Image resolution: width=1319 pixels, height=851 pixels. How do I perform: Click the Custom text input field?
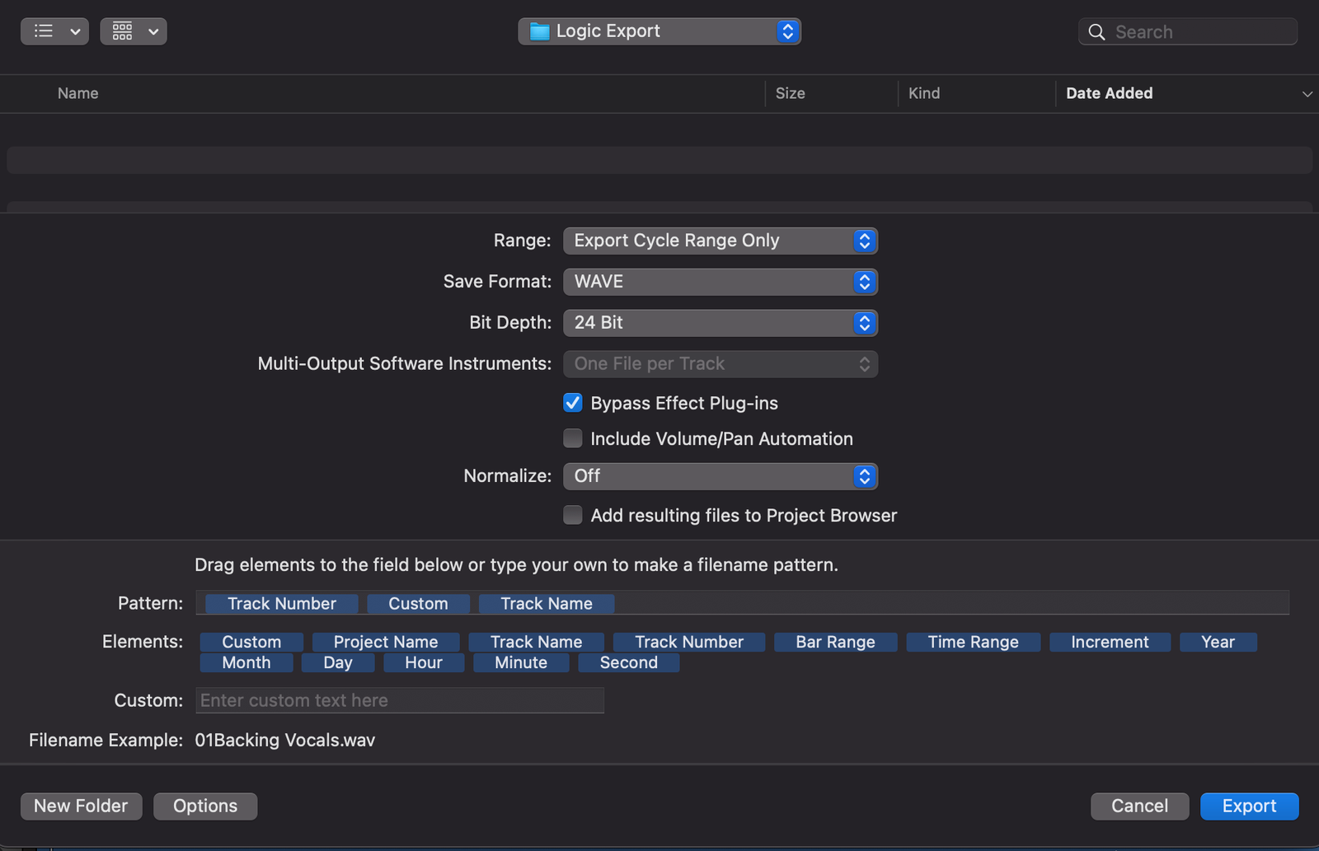click(x=400, y=700)
